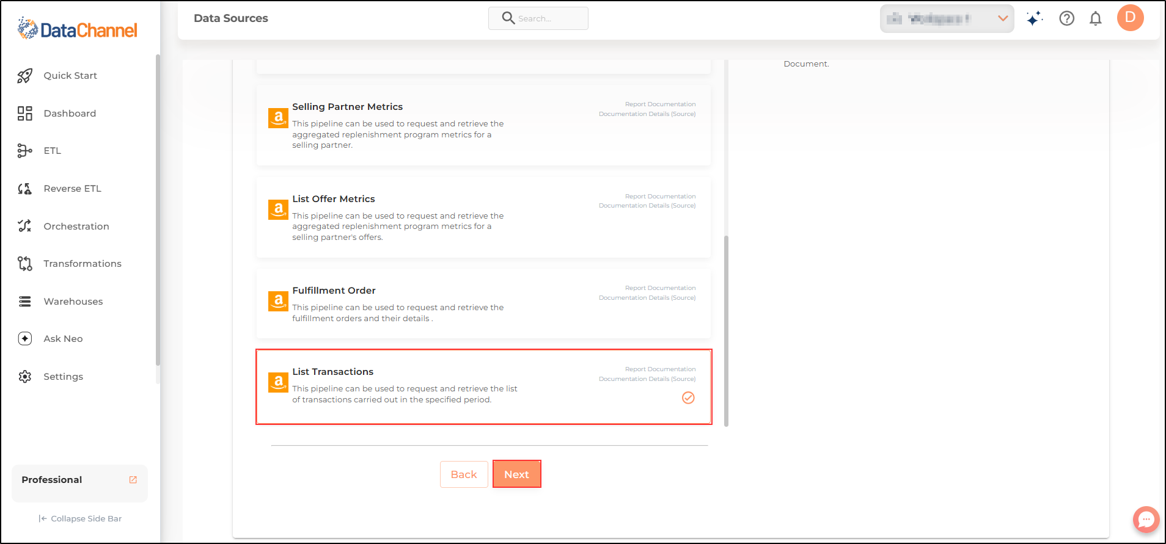
Task: Click the search magnifier icon
Action: [x=508, y=18]
